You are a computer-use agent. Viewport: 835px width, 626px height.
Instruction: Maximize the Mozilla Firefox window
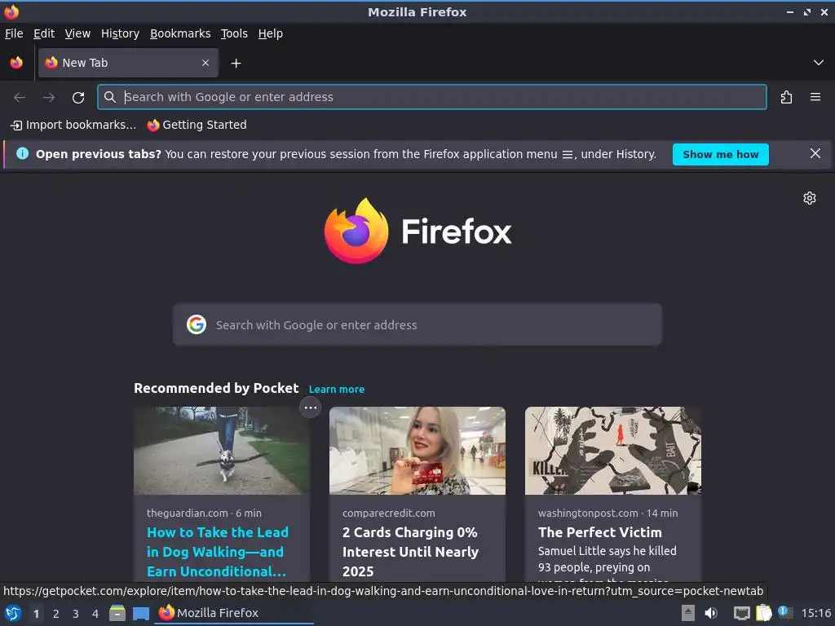(x=807, y=11)
